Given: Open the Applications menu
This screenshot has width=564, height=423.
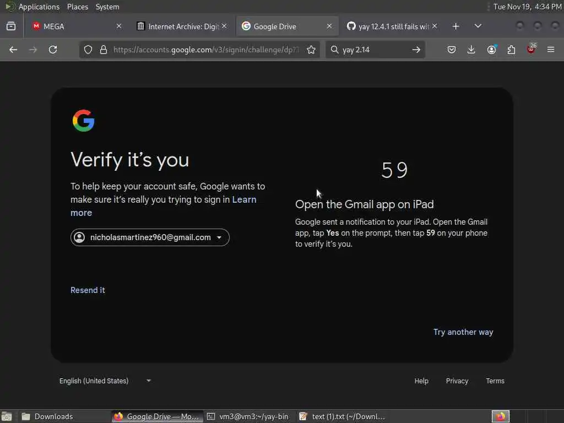Looking at the screenshot, I should pyautogui.click(x=39, y=7).
